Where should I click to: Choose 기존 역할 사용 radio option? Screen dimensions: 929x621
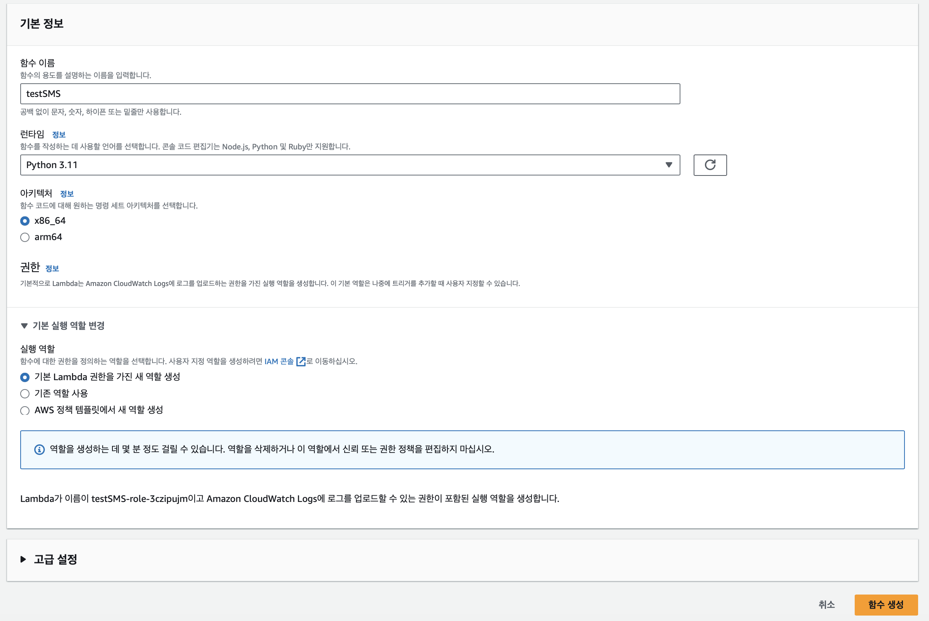pyautogui.click(x=25, y=394)
